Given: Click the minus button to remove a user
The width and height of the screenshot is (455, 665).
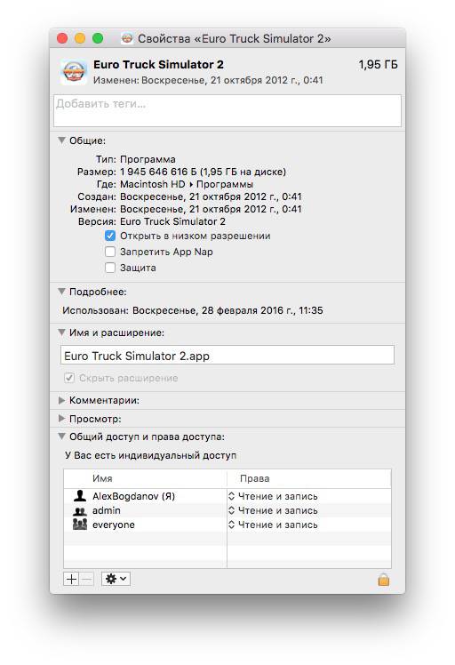Looking at the screenshot, I should (86, 579).
